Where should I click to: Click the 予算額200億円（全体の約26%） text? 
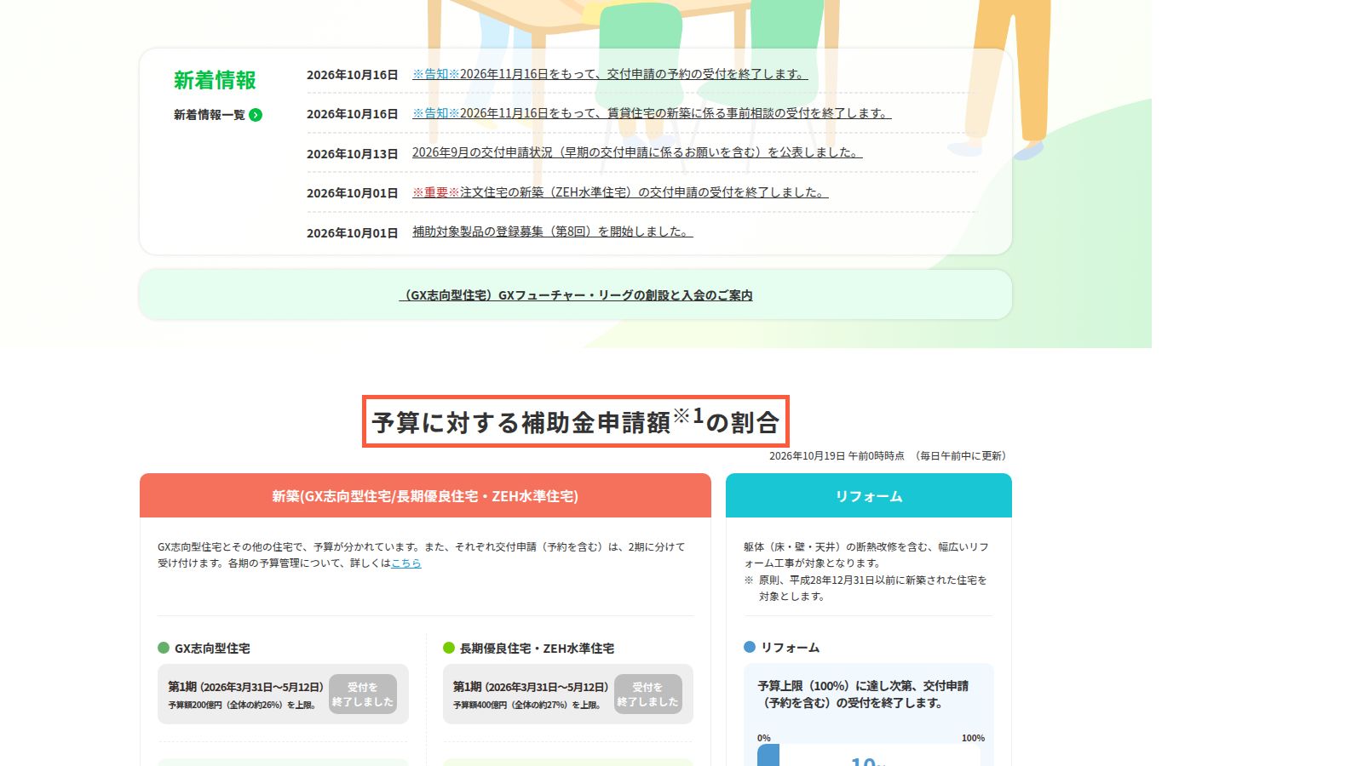(243, 705)
